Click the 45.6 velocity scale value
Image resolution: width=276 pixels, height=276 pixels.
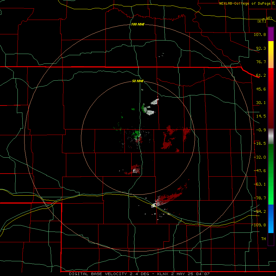[x=261, y=89]
